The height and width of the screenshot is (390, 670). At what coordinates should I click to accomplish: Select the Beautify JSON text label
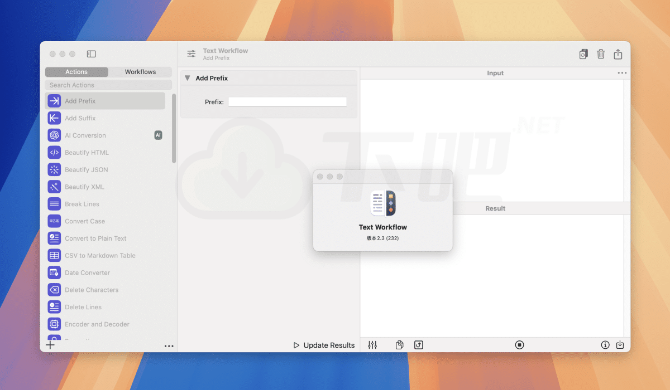(87, 170)
